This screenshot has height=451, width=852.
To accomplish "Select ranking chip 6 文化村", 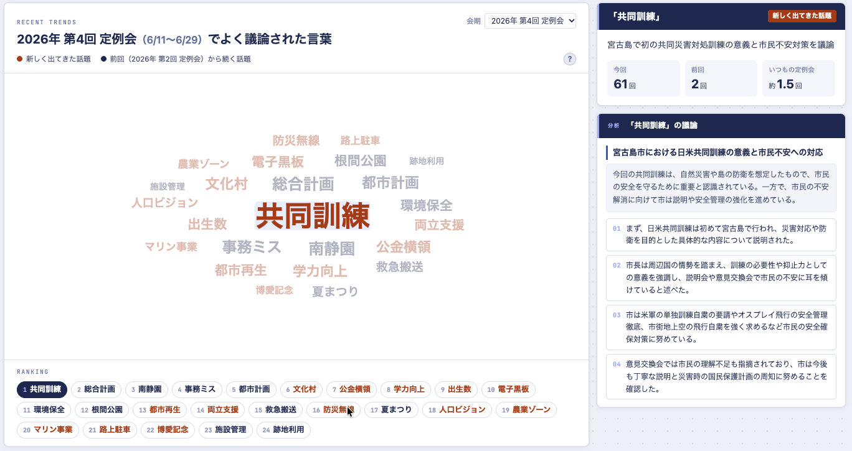I will [301, 389].
